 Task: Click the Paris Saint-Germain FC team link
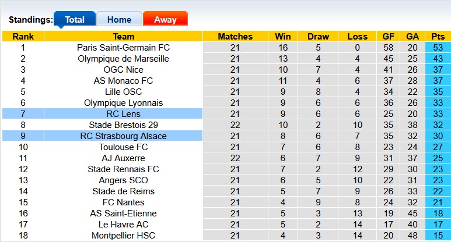(x=123, y=48)
